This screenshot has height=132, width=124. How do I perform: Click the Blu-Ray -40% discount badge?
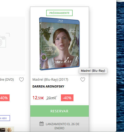point(67,98)
